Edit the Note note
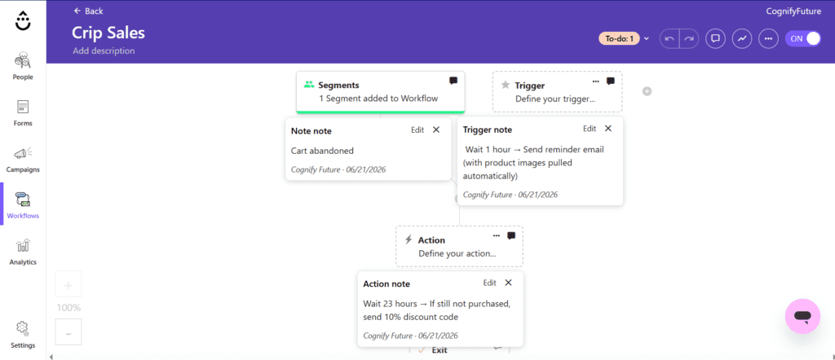 (x=417, y=130)
